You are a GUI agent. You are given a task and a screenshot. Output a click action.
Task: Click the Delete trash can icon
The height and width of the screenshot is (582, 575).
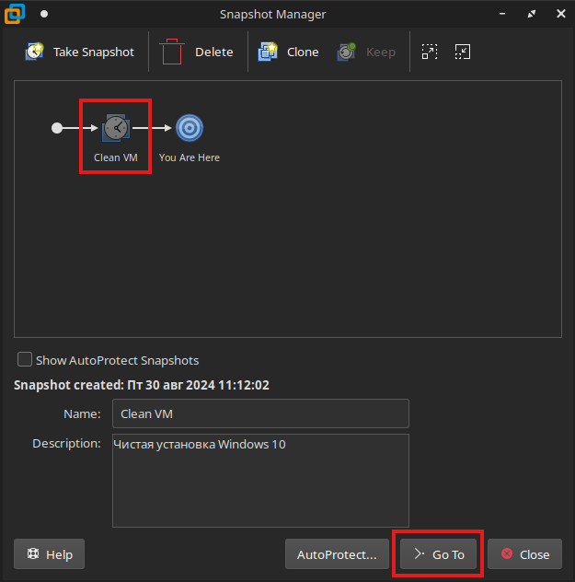click(x=171, y=52)
